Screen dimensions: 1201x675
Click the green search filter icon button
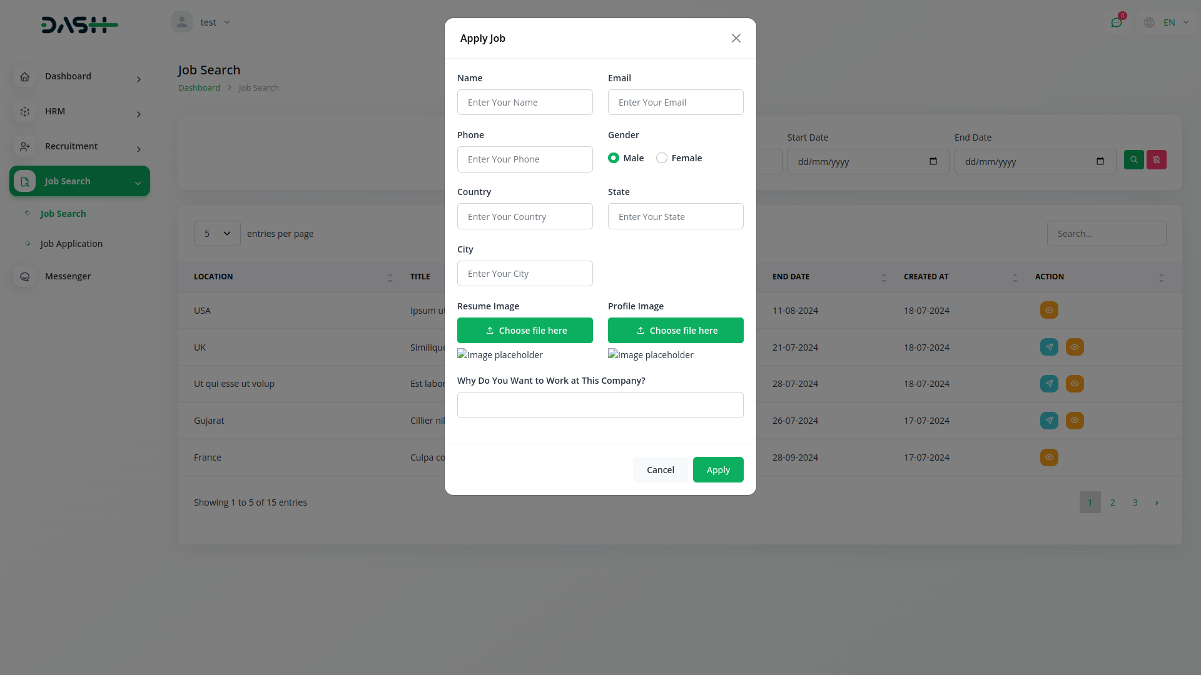[1133, 160]
